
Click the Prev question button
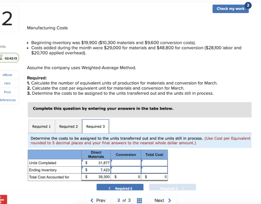click(x=98, y=200)
